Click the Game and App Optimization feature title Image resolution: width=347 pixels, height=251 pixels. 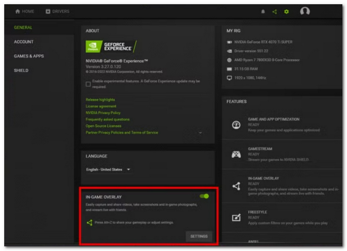click(274, 119)
